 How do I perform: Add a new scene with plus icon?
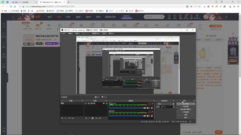pos(62,118)
